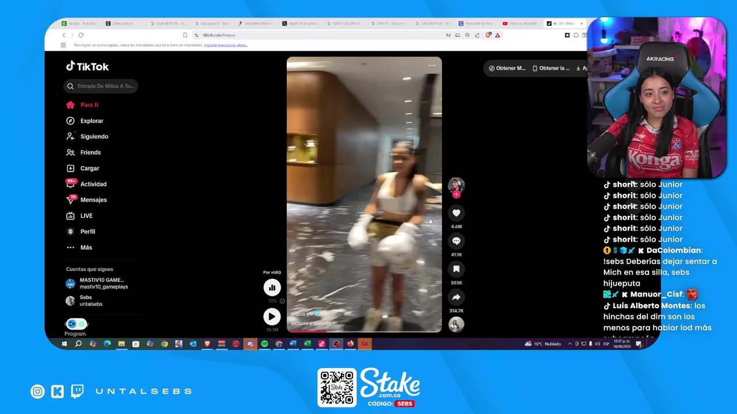Toggle the Program switch in sidebar

pos(76,324)
